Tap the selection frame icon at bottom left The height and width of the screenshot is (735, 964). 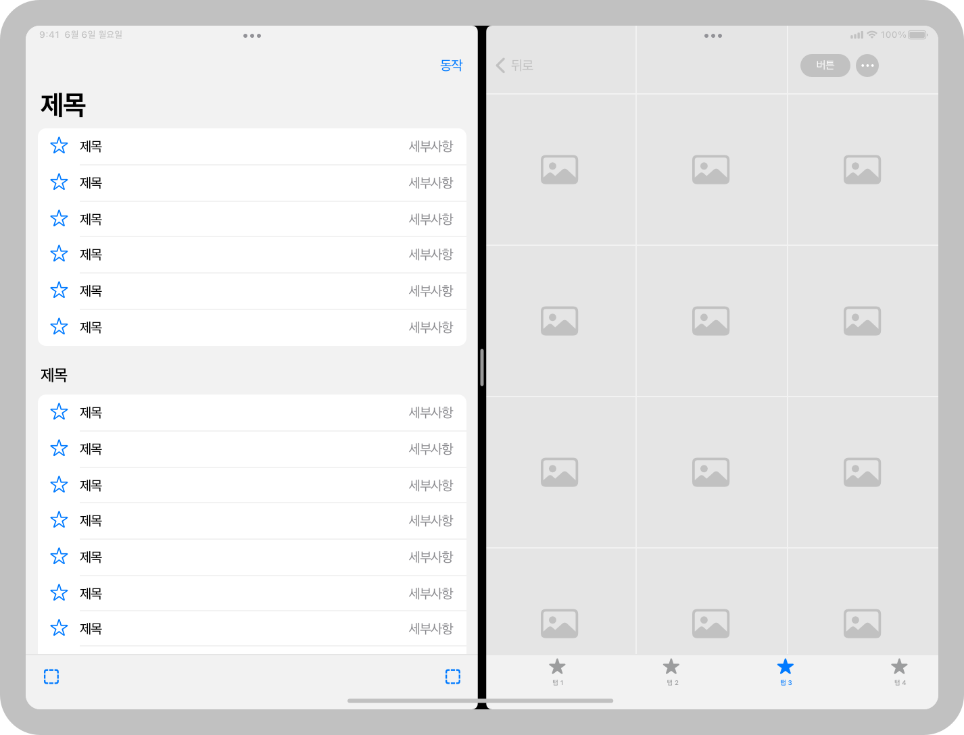click(x=51, y=676)
